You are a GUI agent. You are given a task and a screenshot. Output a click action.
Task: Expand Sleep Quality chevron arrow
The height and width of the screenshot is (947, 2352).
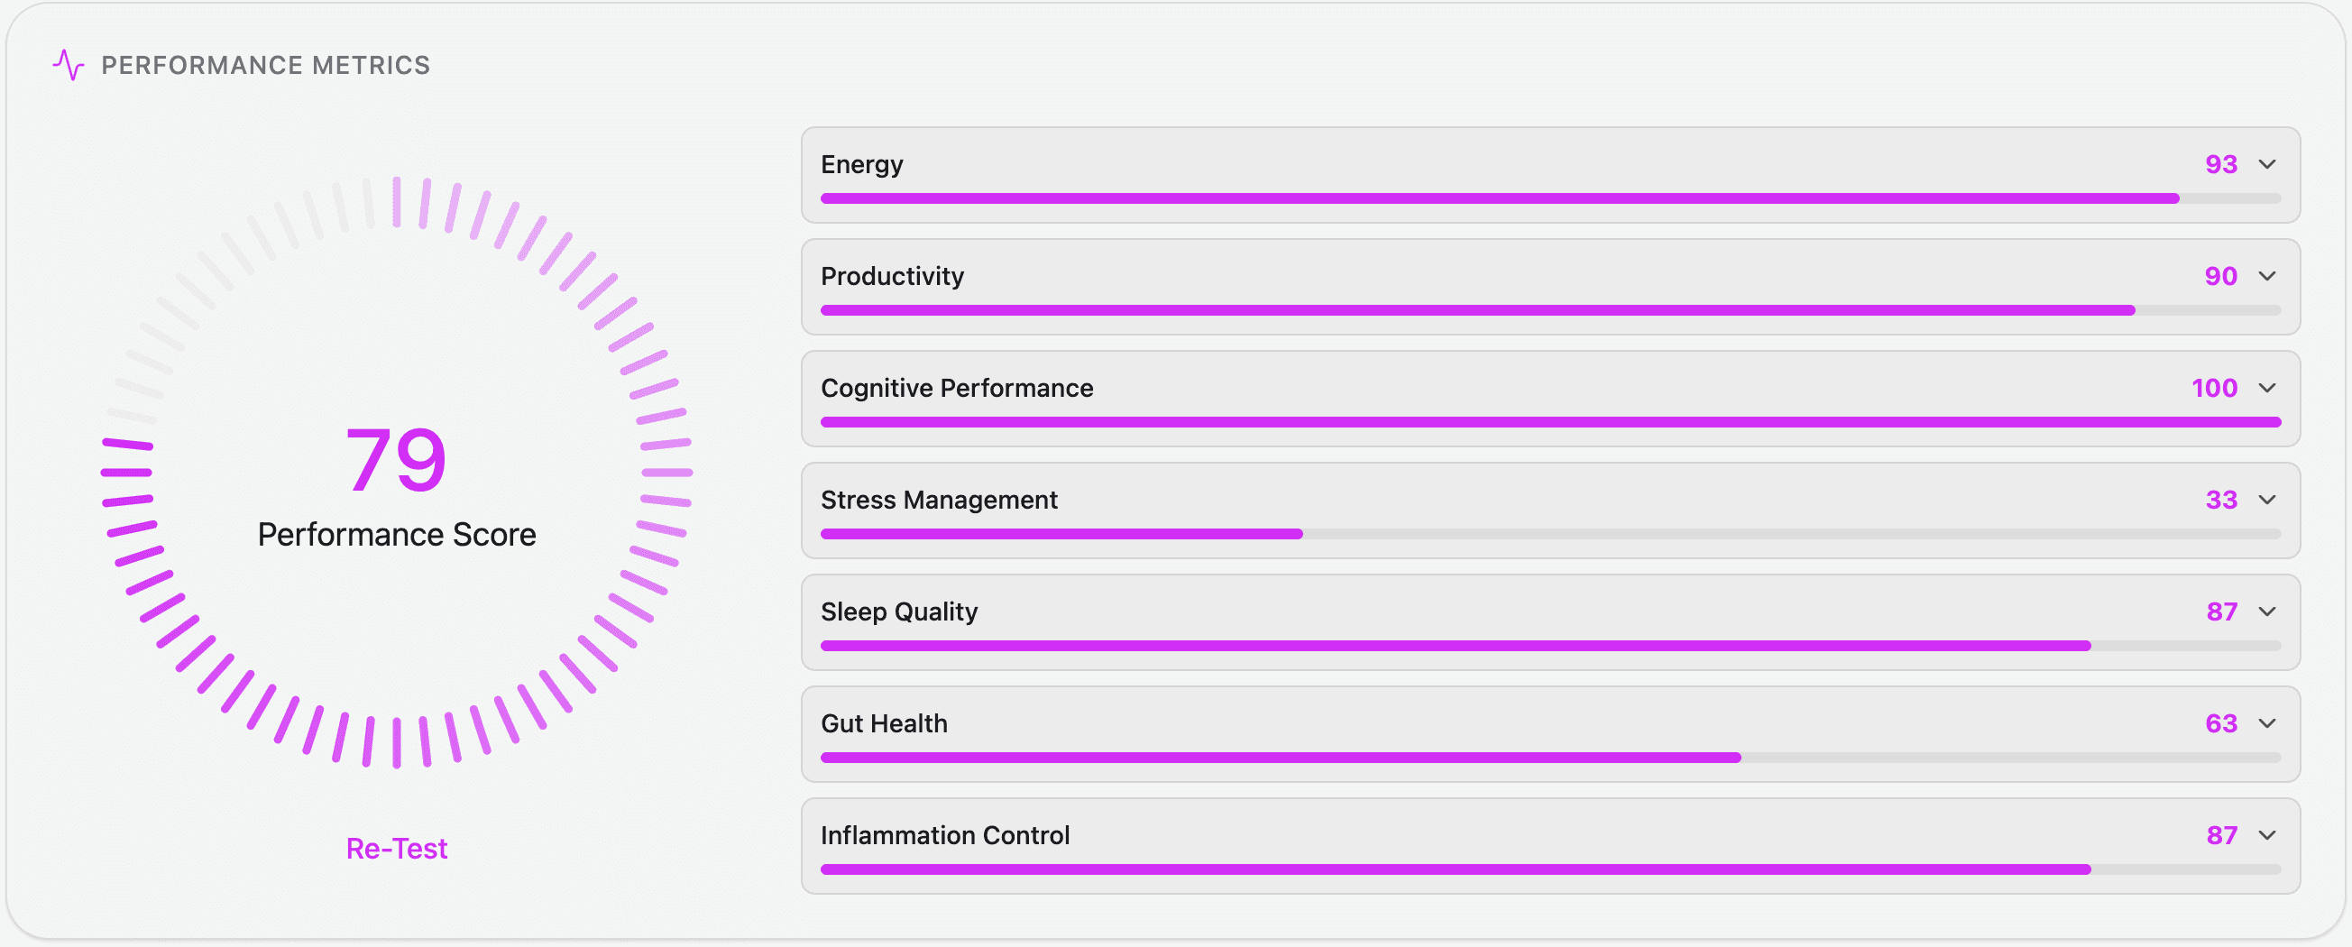point(2267,611)
